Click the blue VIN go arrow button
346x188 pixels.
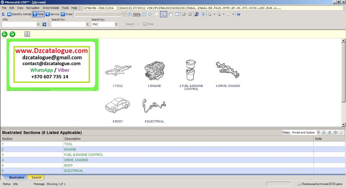44,24
